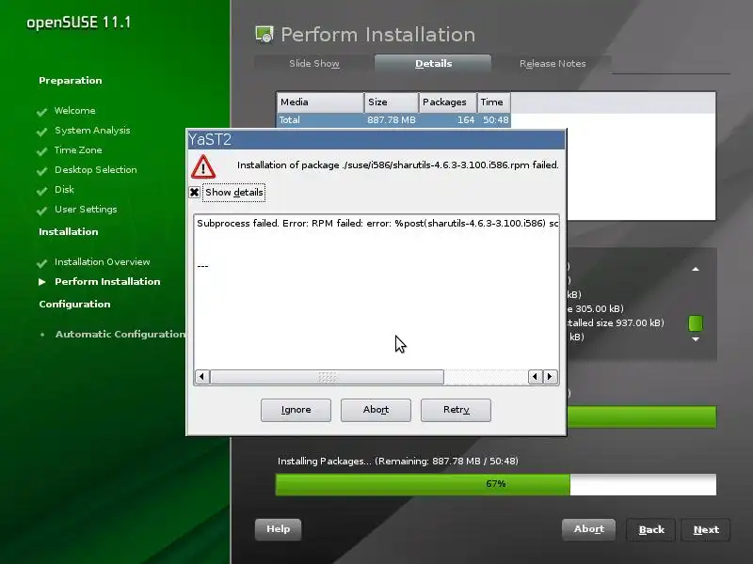Click the System Analysis step label
This screenshot has height=564, width=753.
coord(92,131)
